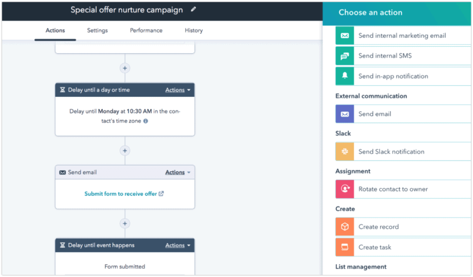Viewport: 473px width, 277px height.
Task: Click the Create record cube icon
Action: [345, 226]
